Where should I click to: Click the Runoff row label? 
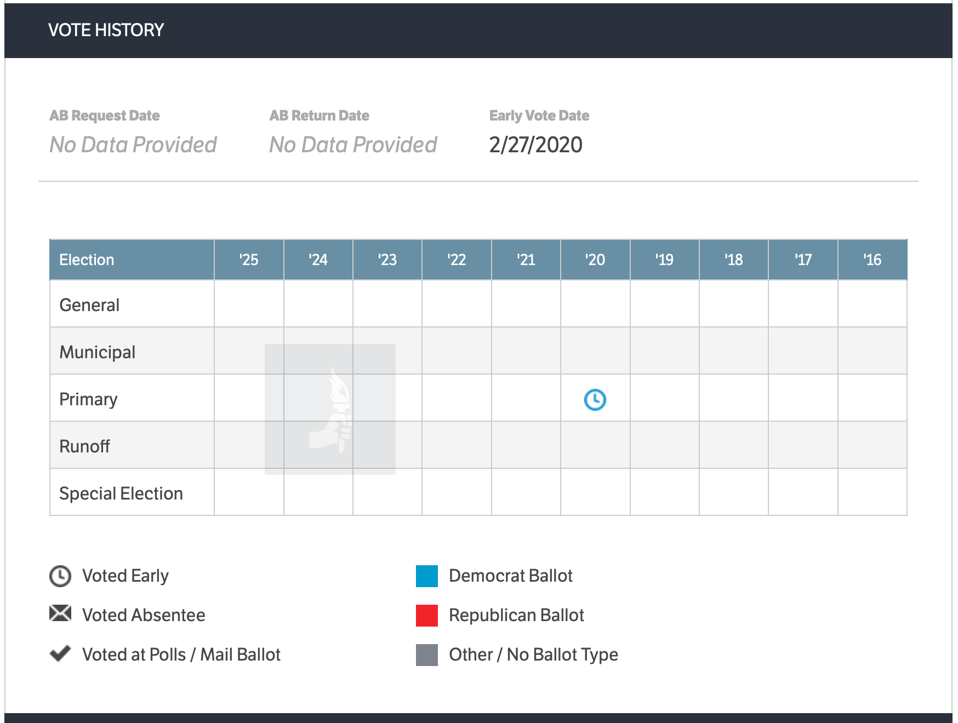click(84, 446)
